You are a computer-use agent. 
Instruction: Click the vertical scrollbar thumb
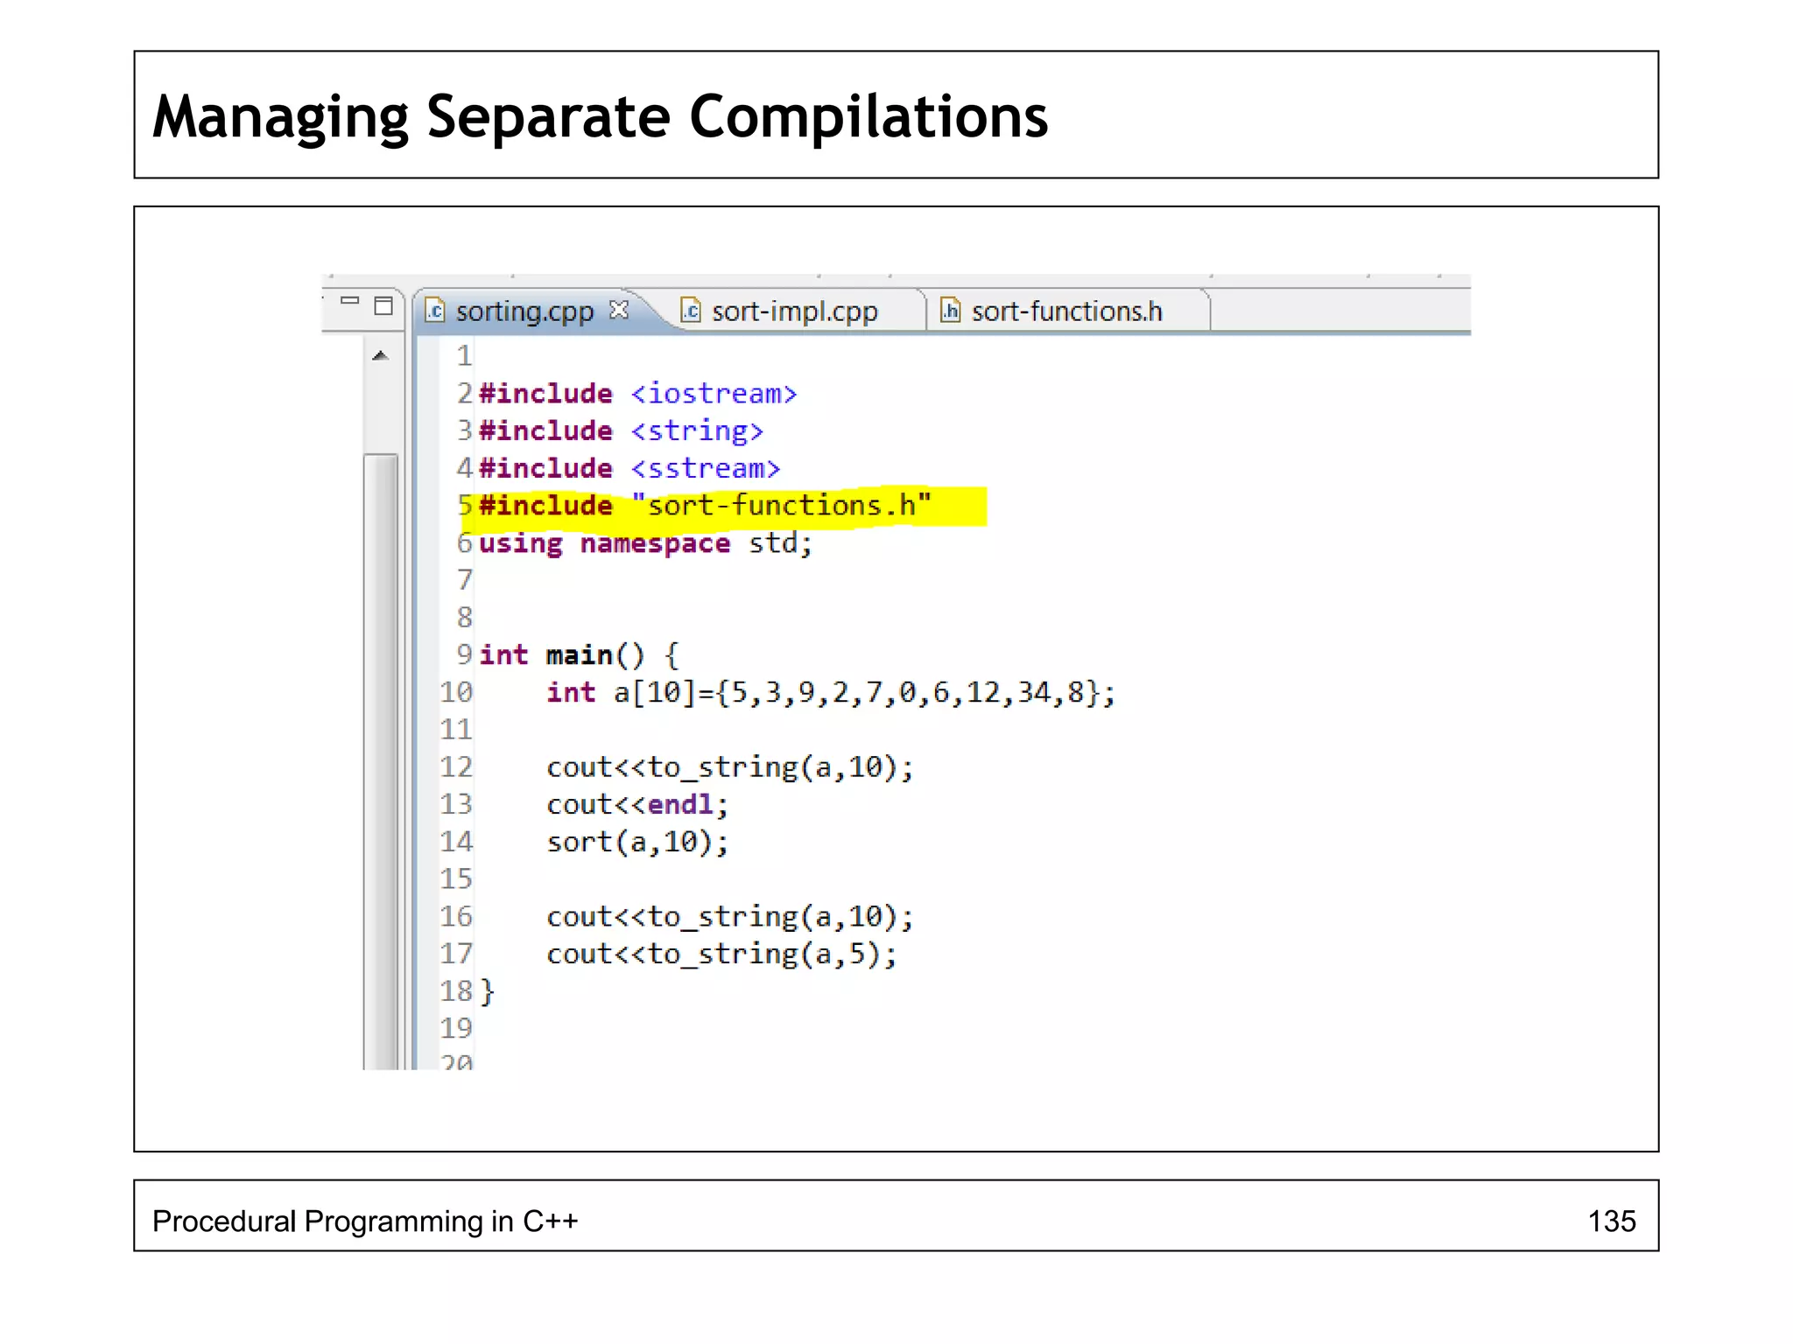coord(381,759)
